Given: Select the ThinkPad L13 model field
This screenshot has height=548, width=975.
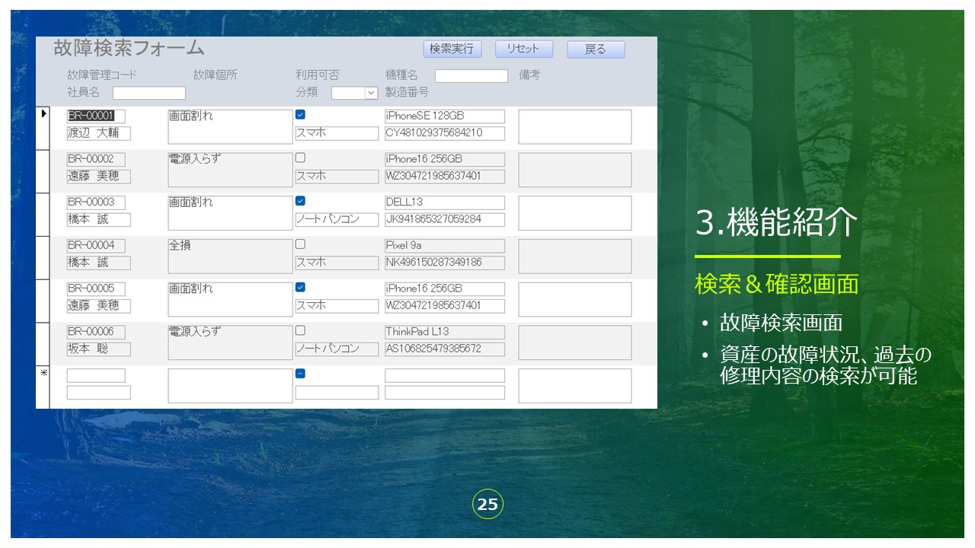Looking at the screenshot, I should (444, 333).
